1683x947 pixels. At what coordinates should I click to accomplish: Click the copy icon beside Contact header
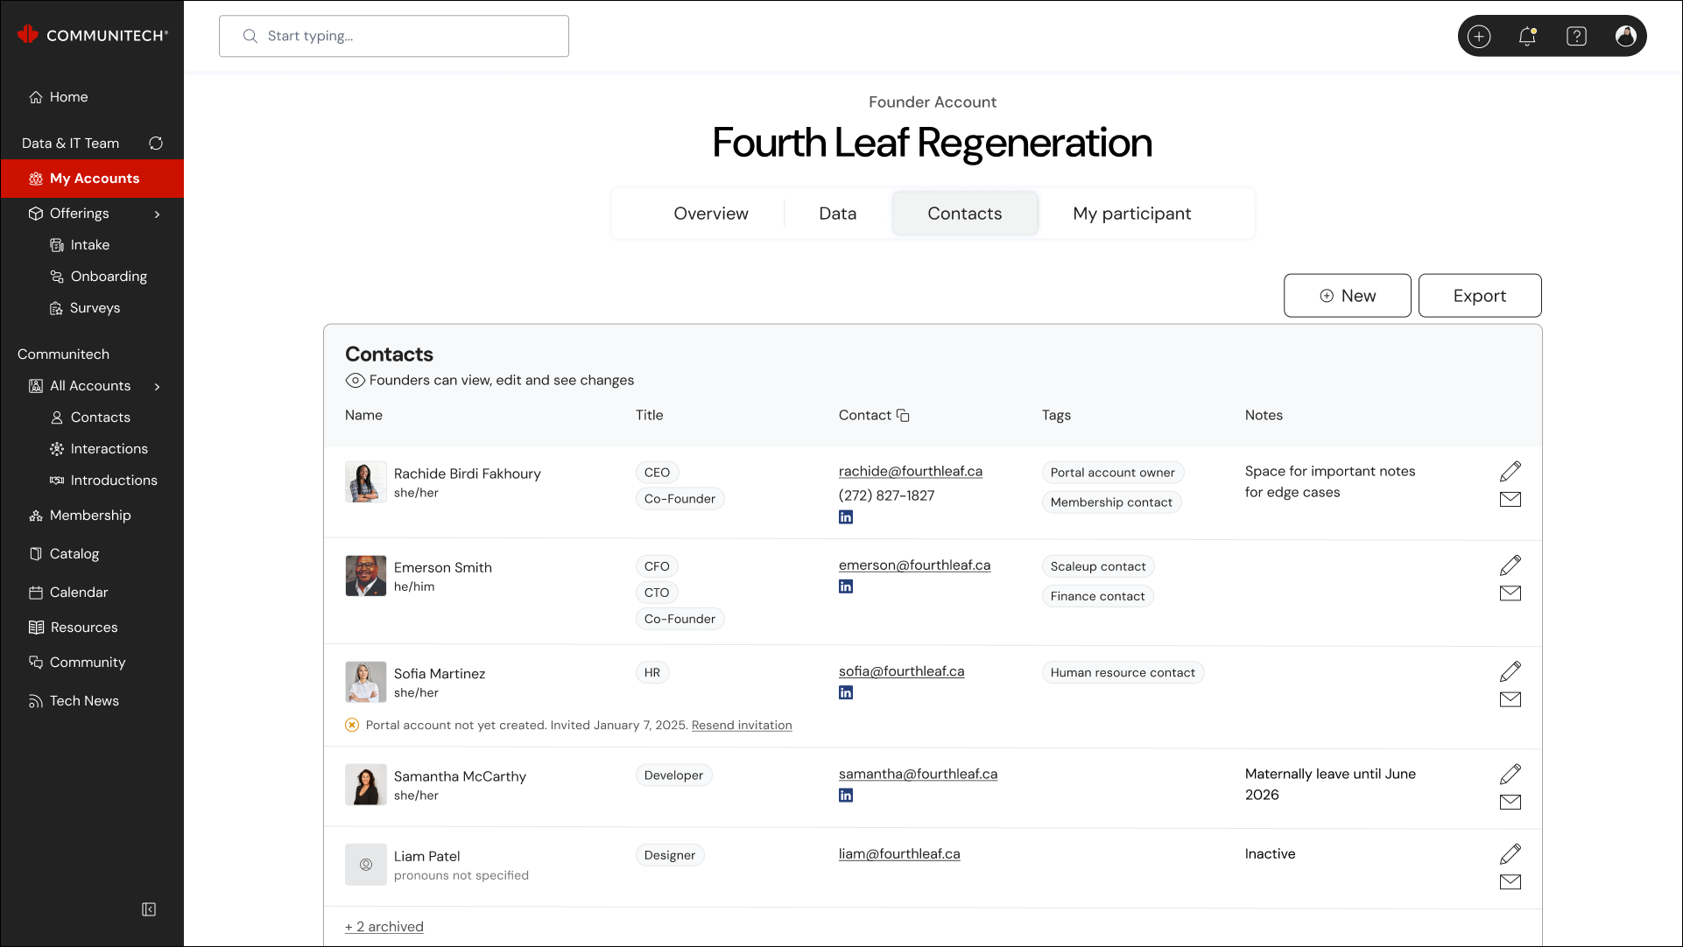coord(903,416)
